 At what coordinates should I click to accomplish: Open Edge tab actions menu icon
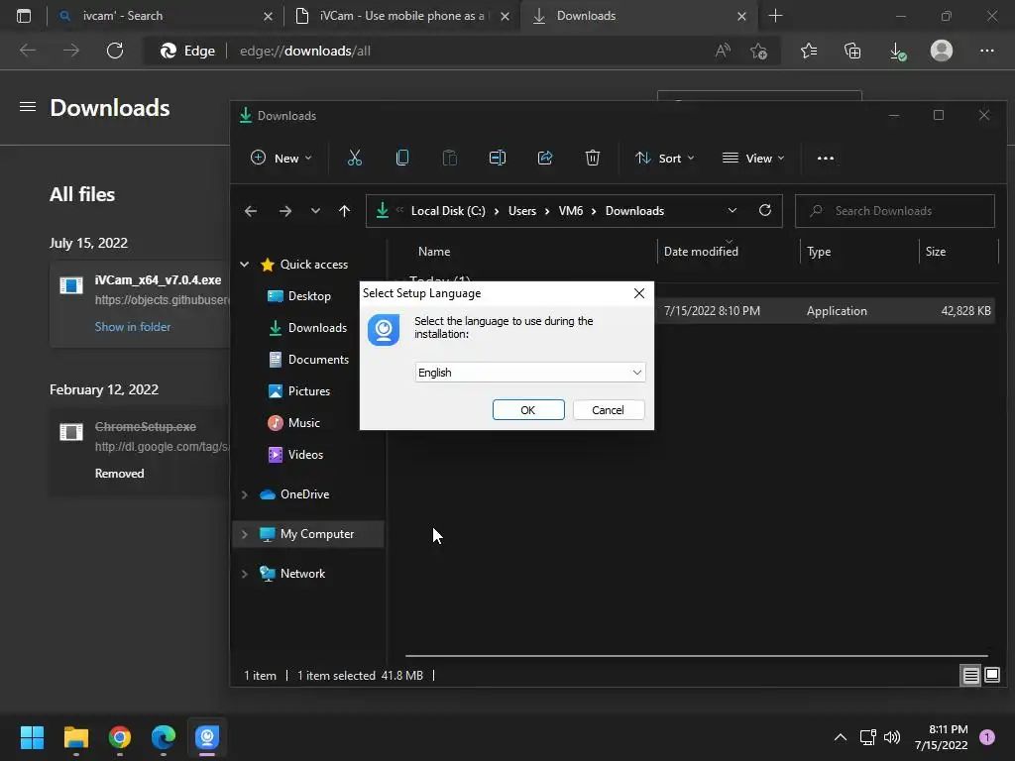click(x=24, y=16)
